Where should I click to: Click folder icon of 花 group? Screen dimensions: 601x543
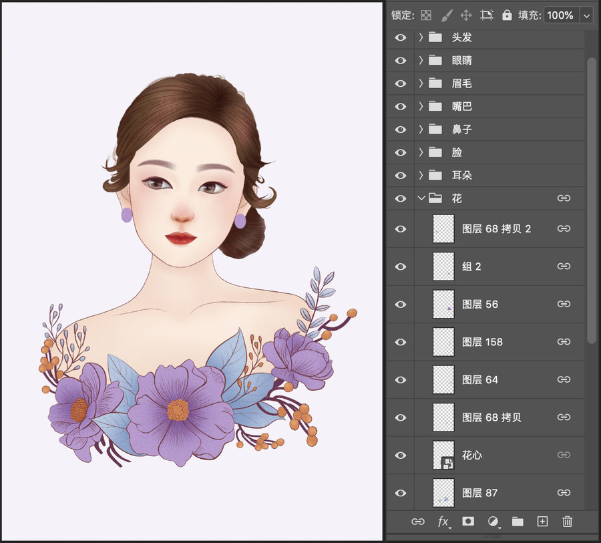tap(435, 198)
